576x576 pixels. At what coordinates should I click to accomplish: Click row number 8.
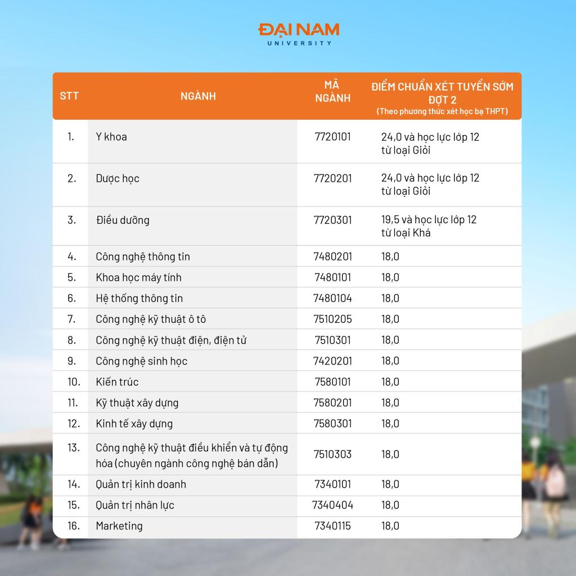point(71,340)
